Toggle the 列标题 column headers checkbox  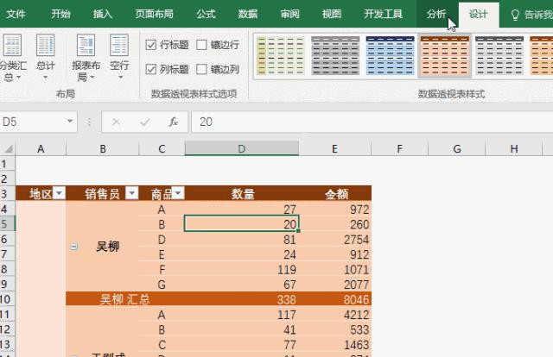coord(151,69)
